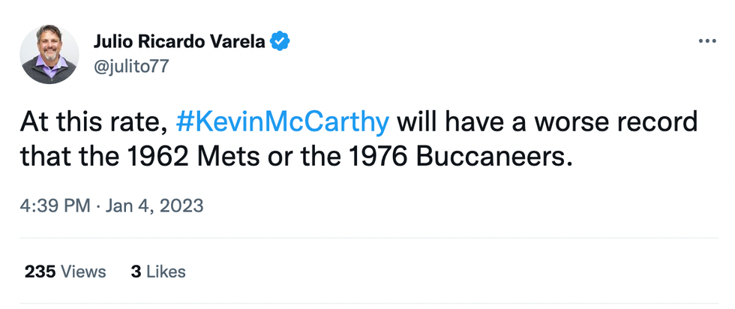Click the dot separator between time and date
This screenshot has width=735, height=309.
click(x=100, y=205)
